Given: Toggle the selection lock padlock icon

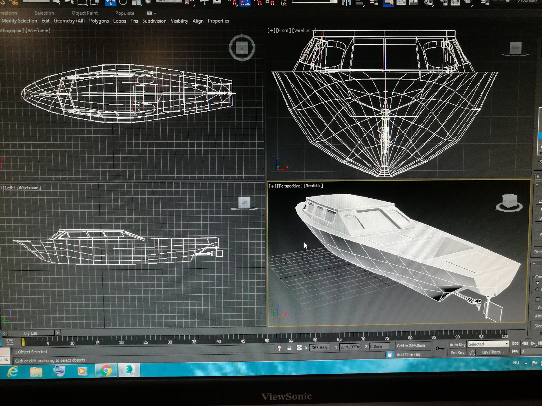Looking at the screenshot, I should click(x=289, y=348).
